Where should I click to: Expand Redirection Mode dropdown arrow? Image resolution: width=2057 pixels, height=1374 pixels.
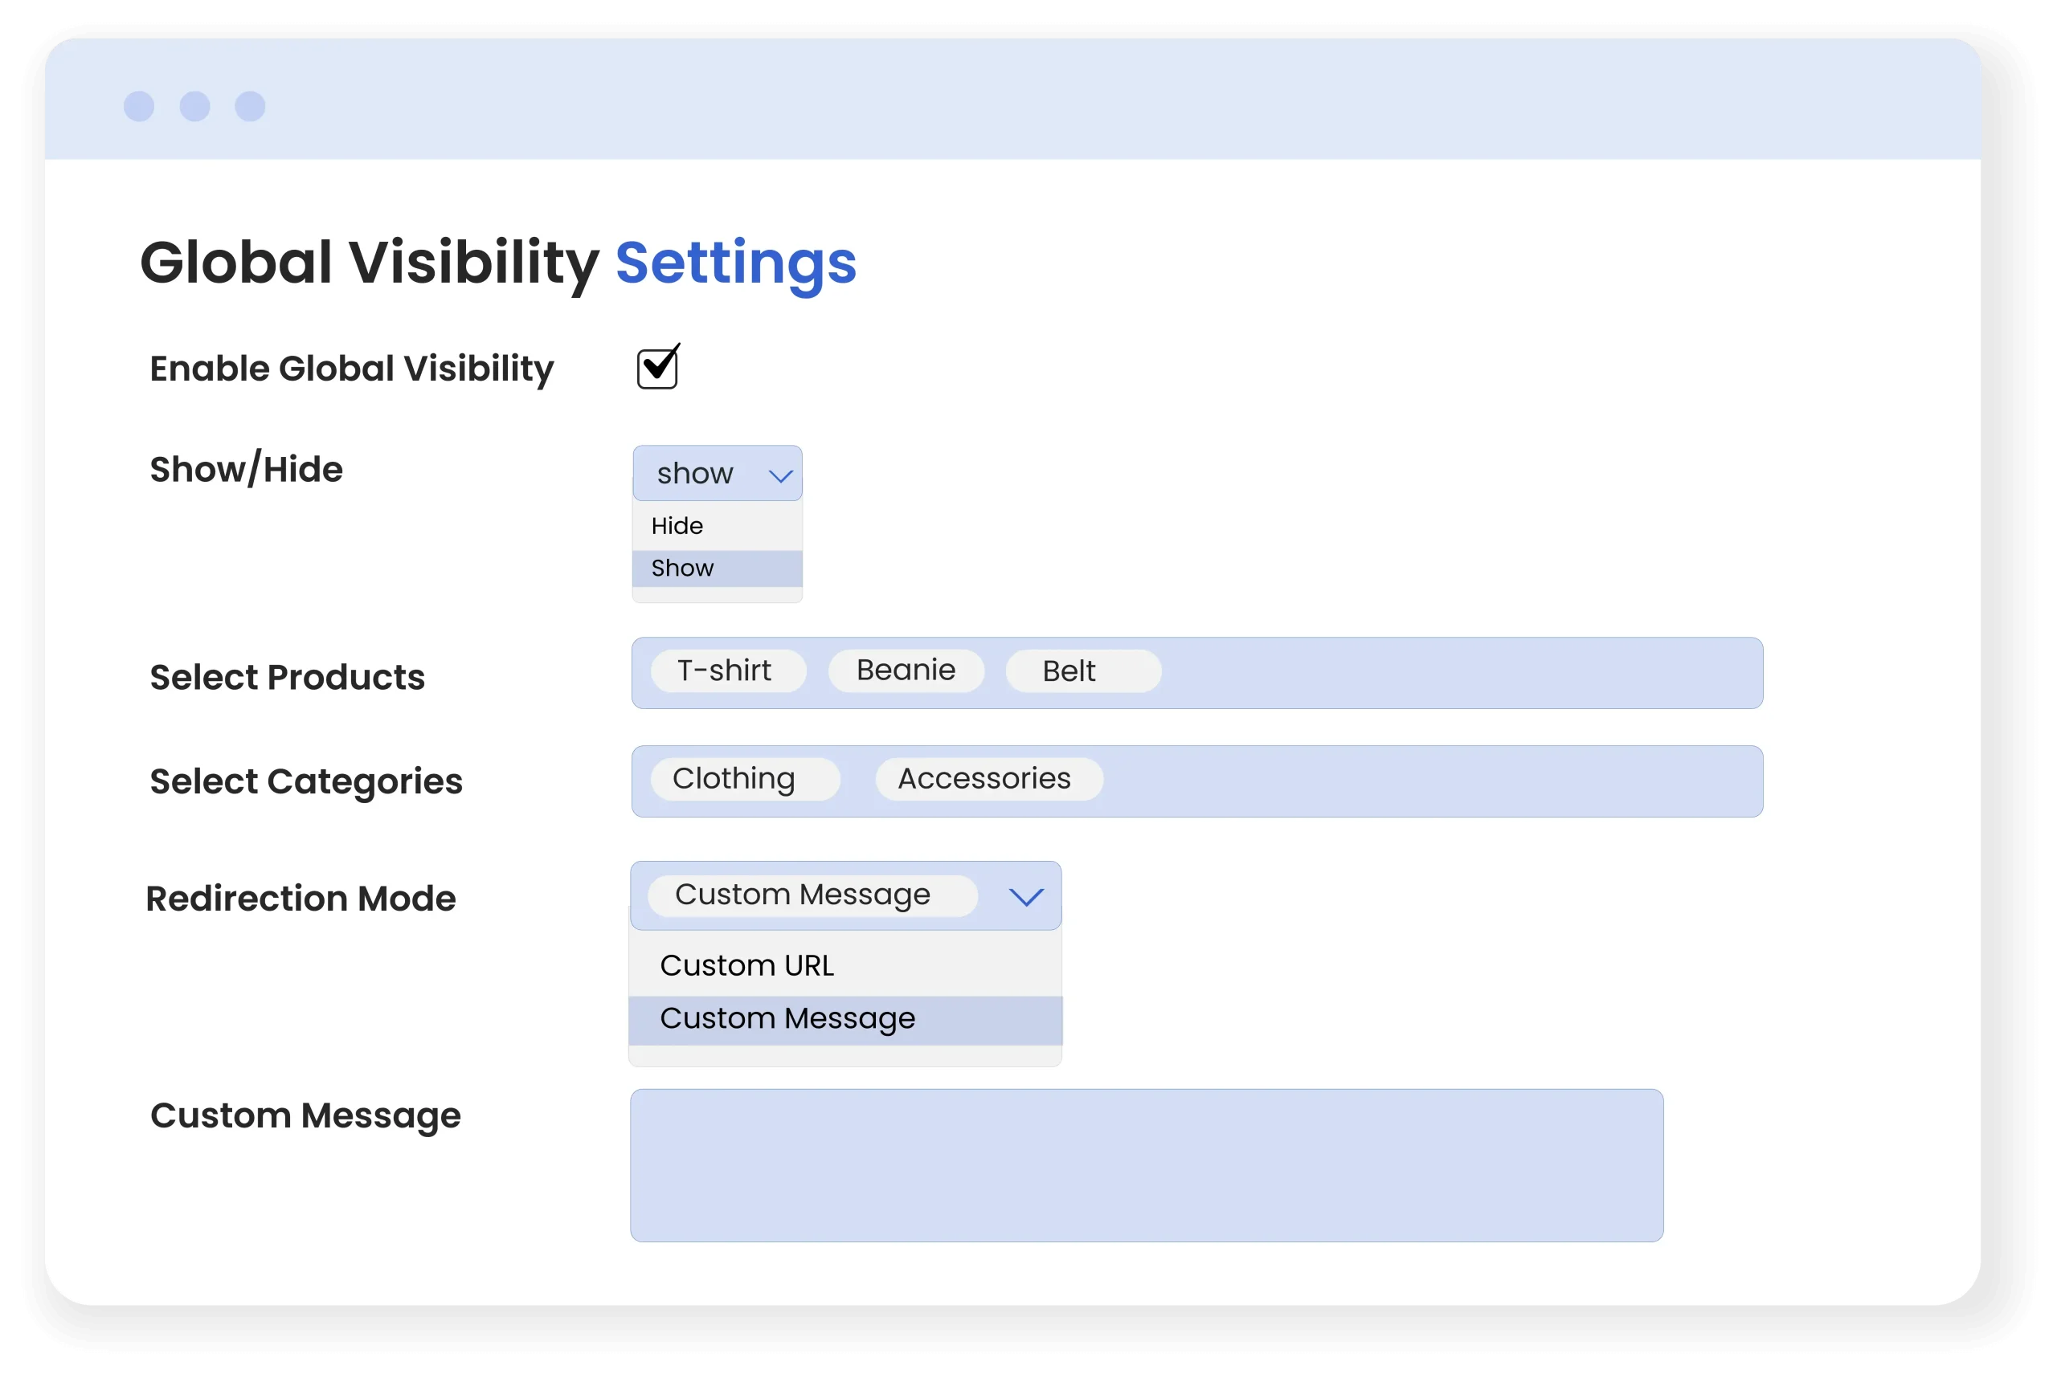(1025, 896)
